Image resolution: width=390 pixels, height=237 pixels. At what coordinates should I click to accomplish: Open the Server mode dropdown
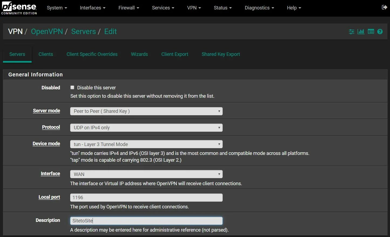pos(146,111)
